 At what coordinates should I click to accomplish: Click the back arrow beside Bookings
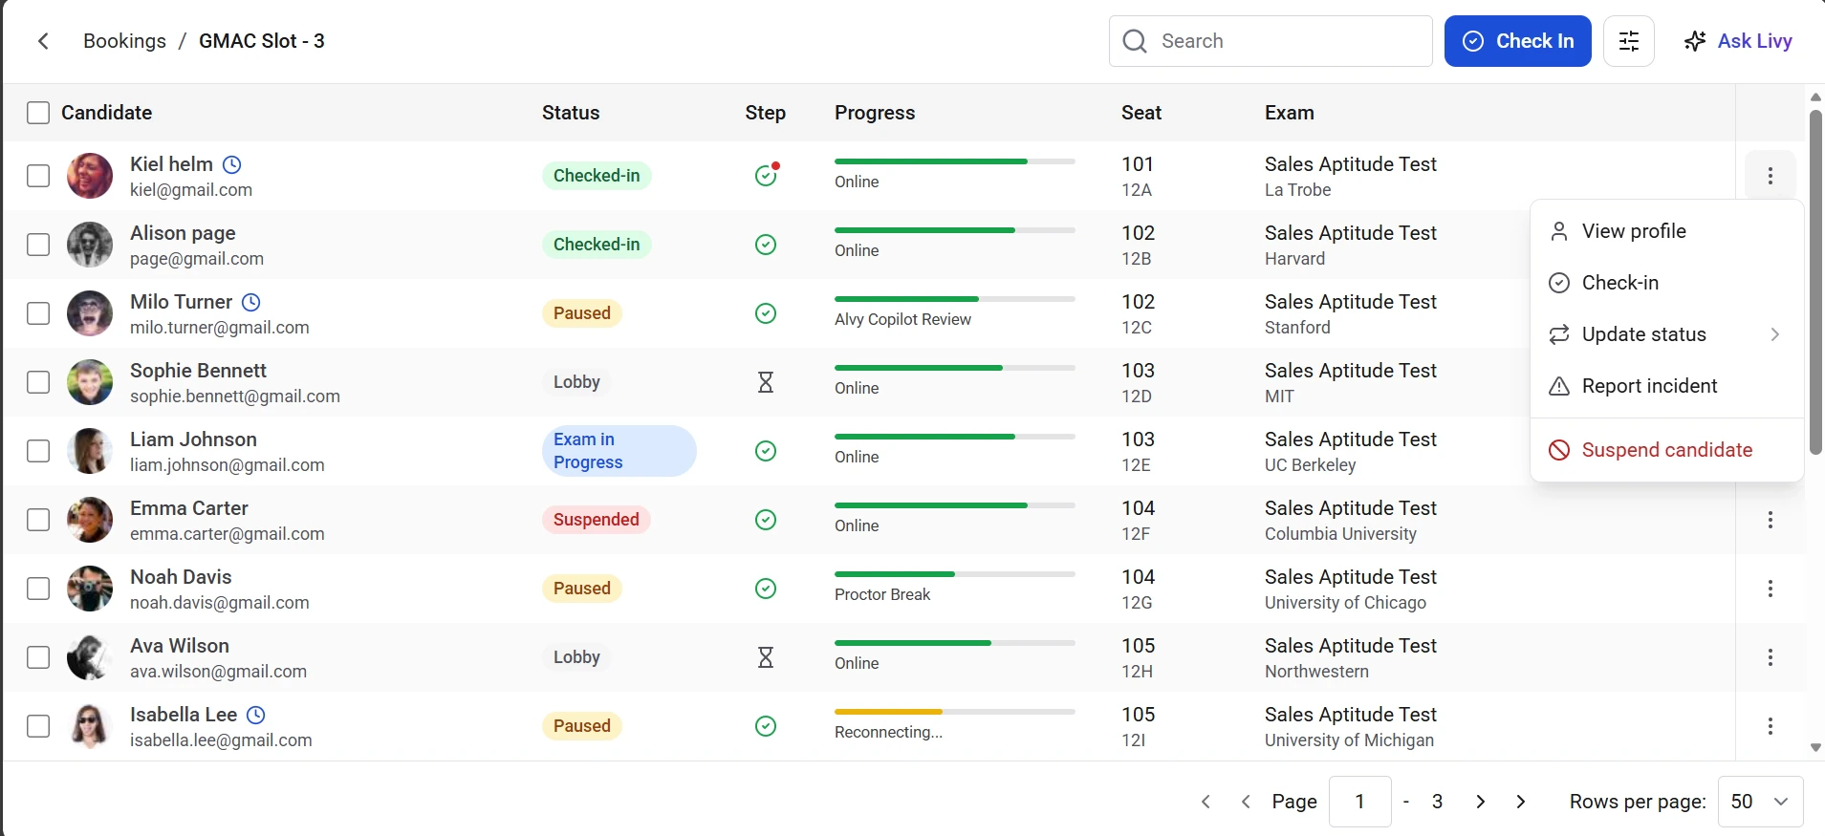click(x=43, y=41)
